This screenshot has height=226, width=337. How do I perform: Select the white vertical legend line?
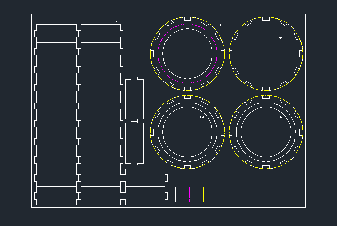[x=176, y=194]
